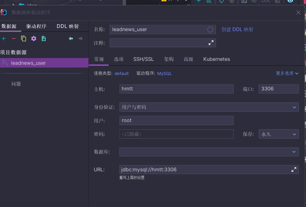The height and width of the screenshot is (207, 306).
Task: Close the data sources and drivers dialog
Action: pos(298,13)
